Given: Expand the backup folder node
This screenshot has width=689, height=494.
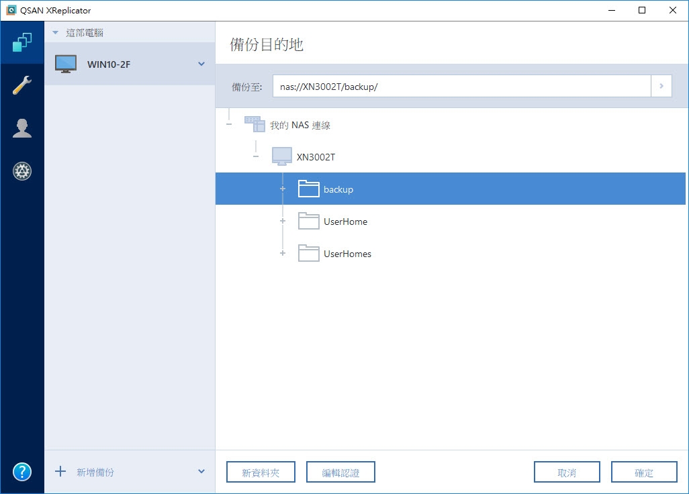Looking at the screenshot, I should click(283, 189).
